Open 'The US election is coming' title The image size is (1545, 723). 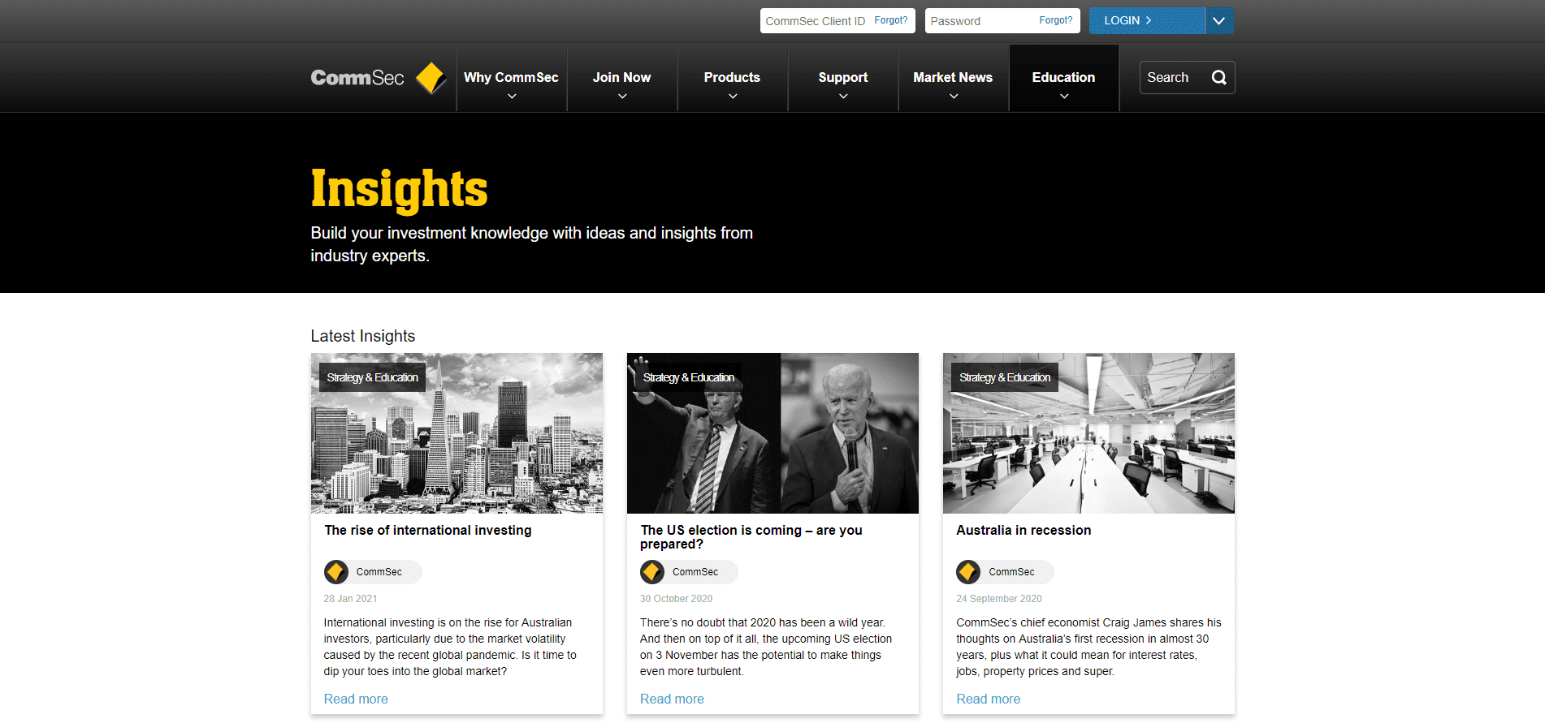pos(751,536)
